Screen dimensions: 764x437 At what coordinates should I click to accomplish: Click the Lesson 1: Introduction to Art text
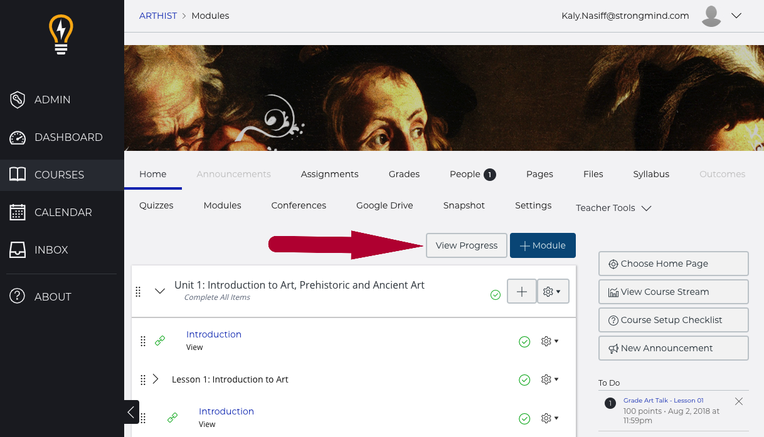[230, 379]
